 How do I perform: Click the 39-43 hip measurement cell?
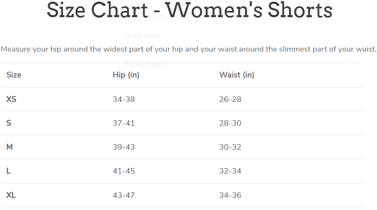pos(124,147)
